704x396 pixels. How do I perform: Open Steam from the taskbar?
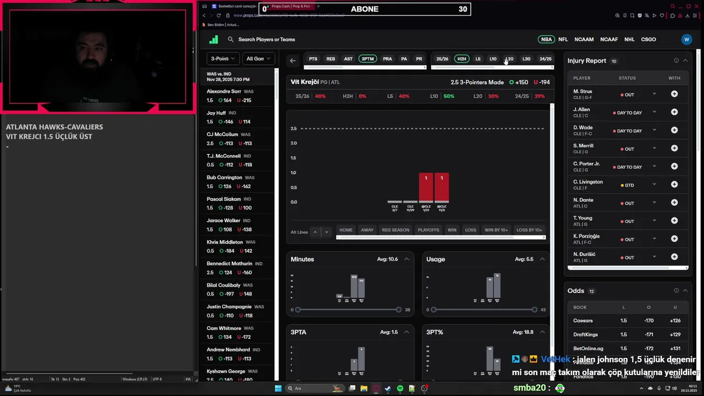tap(388, 388)
